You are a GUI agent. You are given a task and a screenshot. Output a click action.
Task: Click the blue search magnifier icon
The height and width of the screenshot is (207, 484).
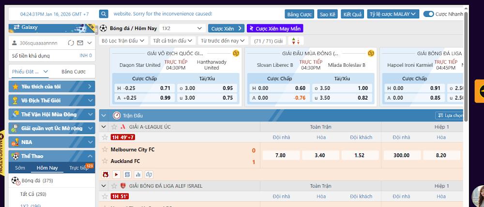104,14
